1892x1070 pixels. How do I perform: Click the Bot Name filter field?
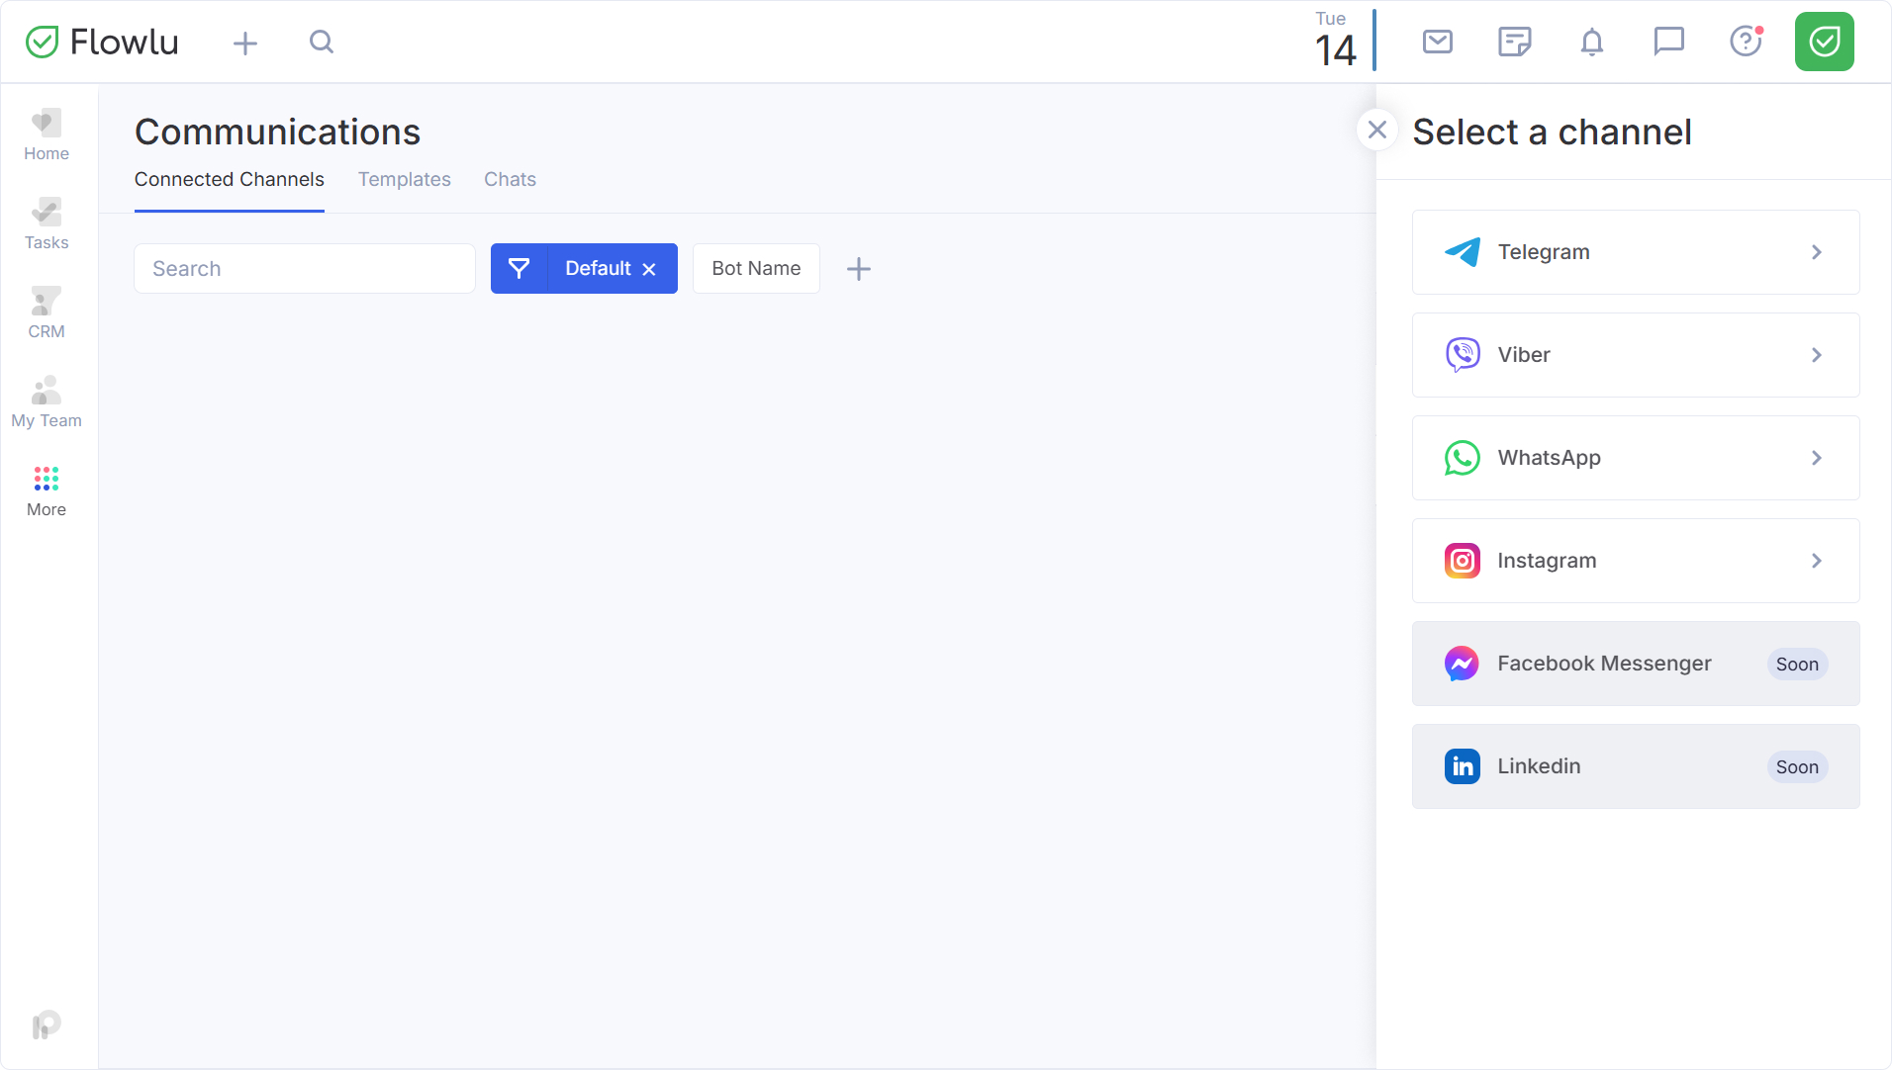pos(756,269)
